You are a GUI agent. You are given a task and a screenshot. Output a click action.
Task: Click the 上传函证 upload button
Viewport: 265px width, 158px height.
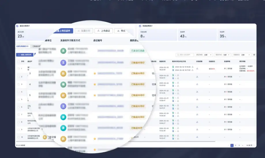pyautogui.click(x=104, y=31)
